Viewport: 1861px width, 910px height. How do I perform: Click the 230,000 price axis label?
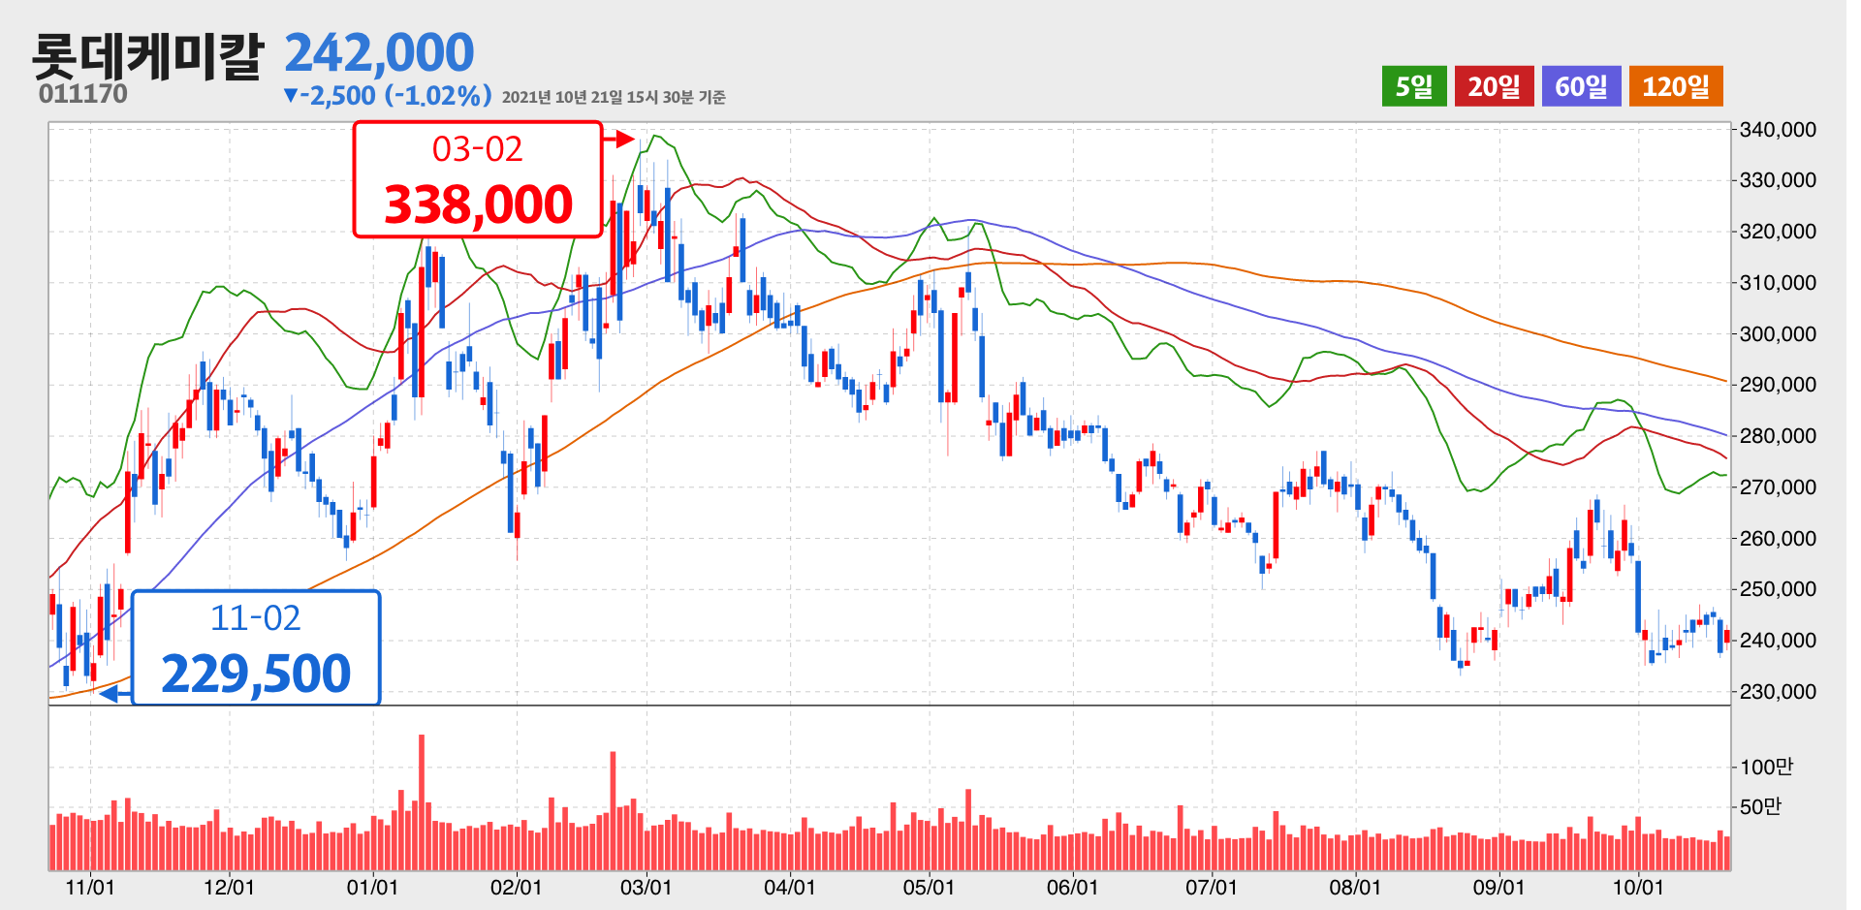[1779, 692]
